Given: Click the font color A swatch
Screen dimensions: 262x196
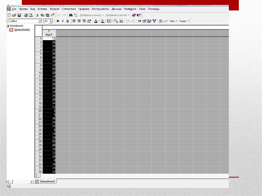Looking at the screenshot, I should (96, 21).
